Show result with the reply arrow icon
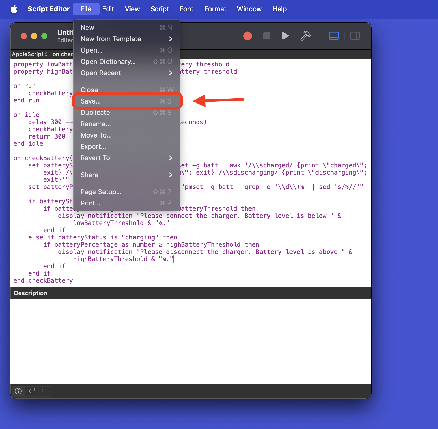Screen dimensions: 438x429 pyautogui.click(x=32, y=391)
